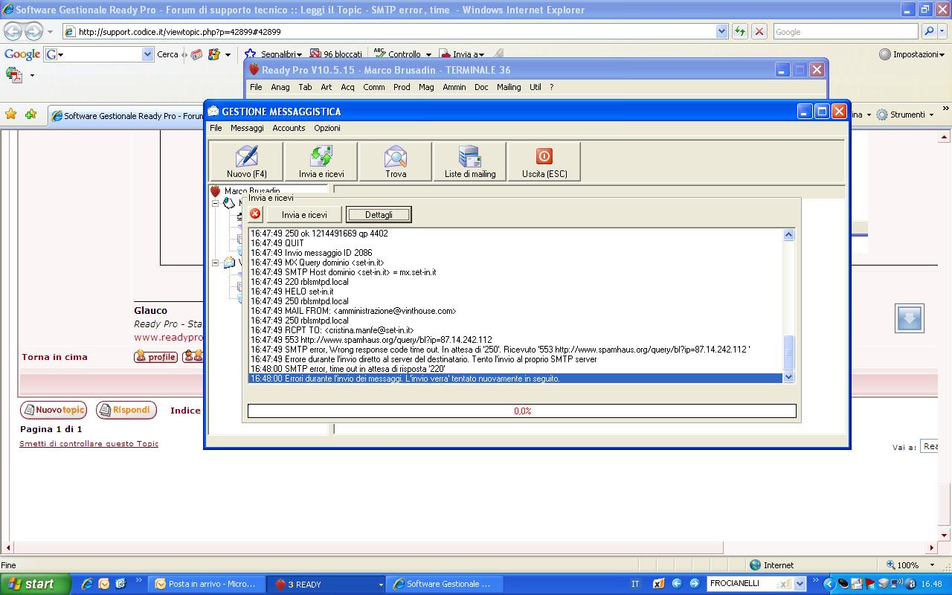Click the Nuovo topic forum button

(x=54, y=410)
